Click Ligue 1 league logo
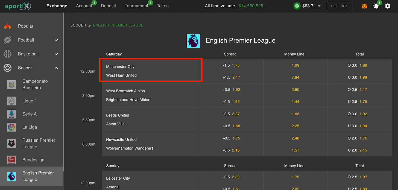 pyautogui.click(x=11, y=101)
